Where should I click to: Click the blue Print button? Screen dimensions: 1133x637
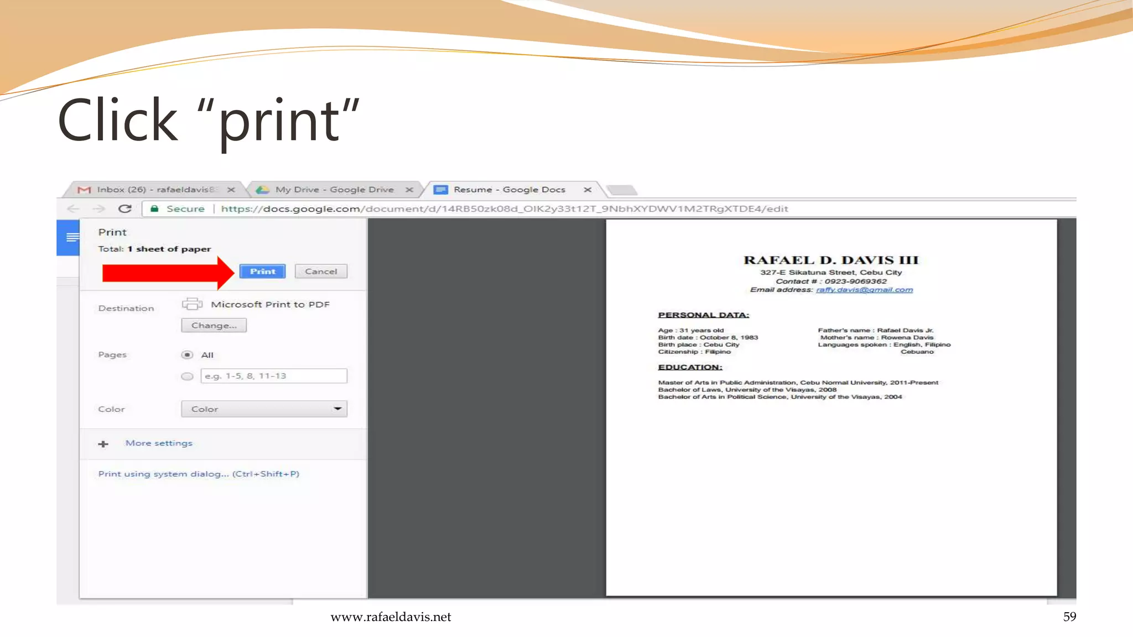(x=262, y=271)
